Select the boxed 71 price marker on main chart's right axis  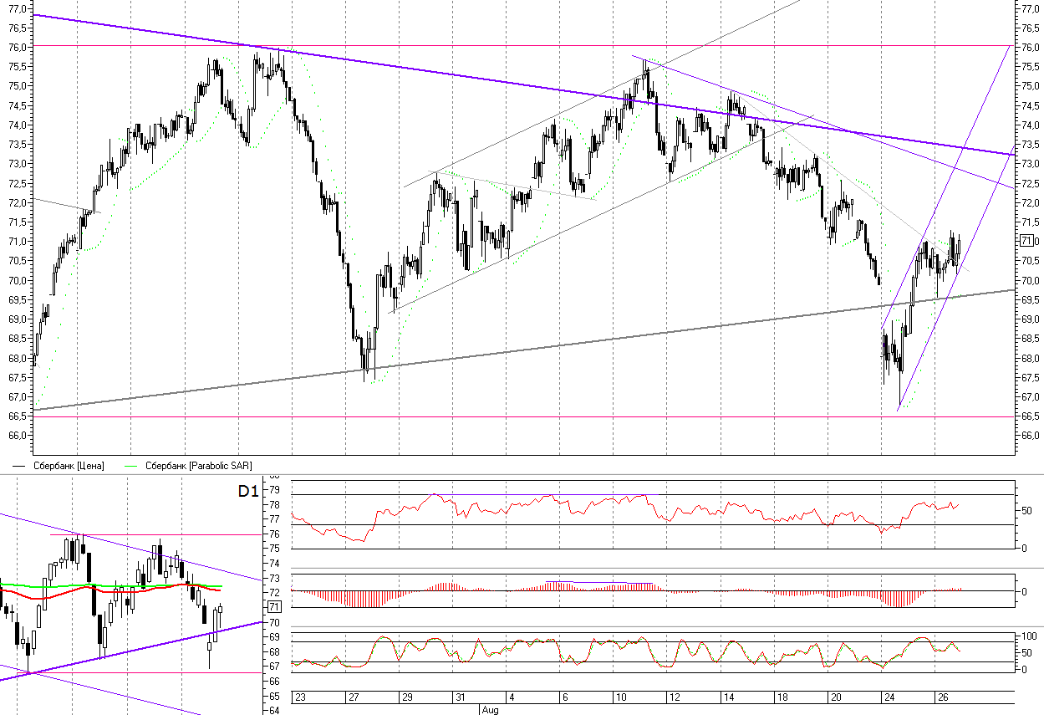pos(1026,241)
